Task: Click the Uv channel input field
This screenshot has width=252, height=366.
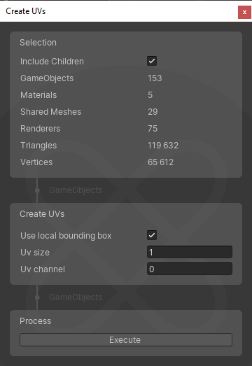Action: point(190,269)
